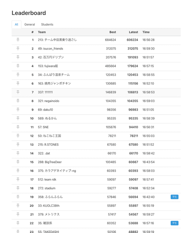The width and height of the screenshot is (192, 233).
Task: Click pin icon beside negainoido
Action: (18, 101)
